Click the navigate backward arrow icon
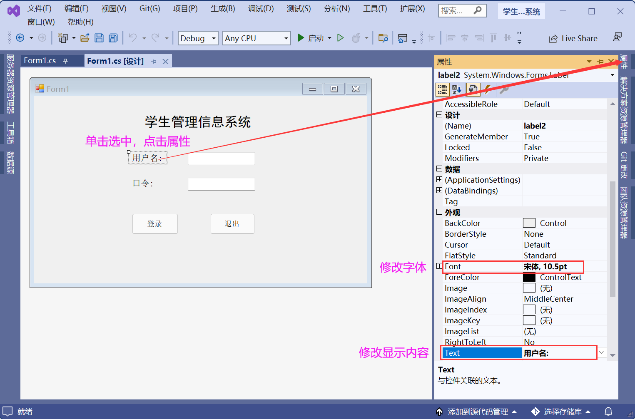The width and height of the screenshot is (635, 419). [x=20, y=38]
